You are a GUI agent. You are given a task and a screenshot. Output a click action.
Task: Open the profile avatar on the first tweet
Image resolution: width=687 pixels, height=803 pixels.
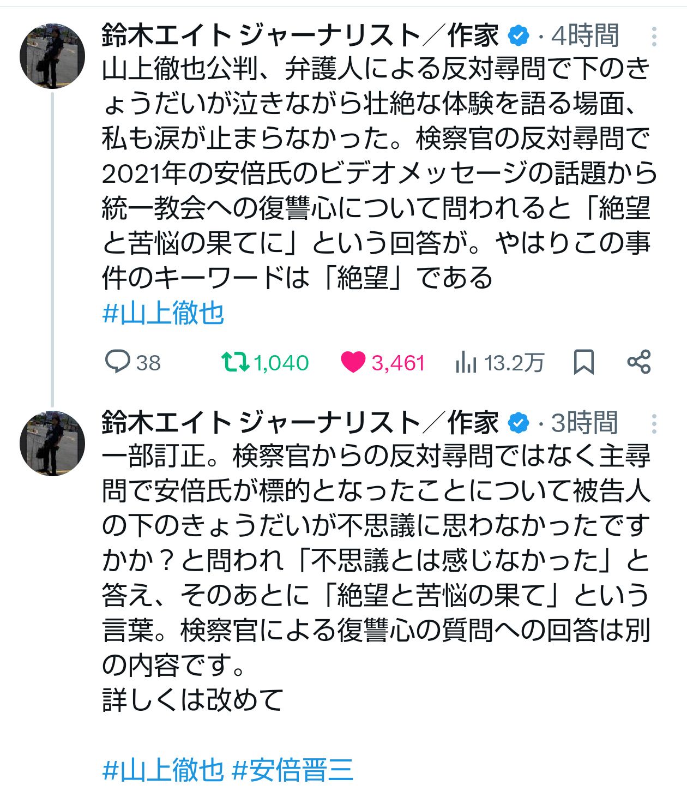coord(52,56)
